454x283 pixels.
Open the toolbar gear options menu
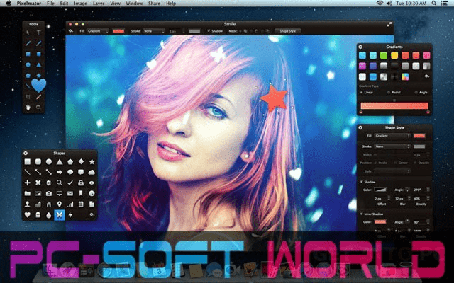(x=71, y=31)
